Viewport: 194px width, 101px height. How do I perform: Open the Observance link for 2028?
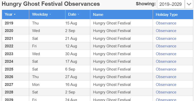166,92
